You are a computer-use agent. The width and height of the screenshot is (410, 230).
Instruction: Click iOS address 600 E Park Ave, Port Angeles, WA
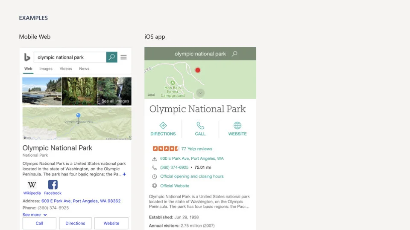point(192,158)
